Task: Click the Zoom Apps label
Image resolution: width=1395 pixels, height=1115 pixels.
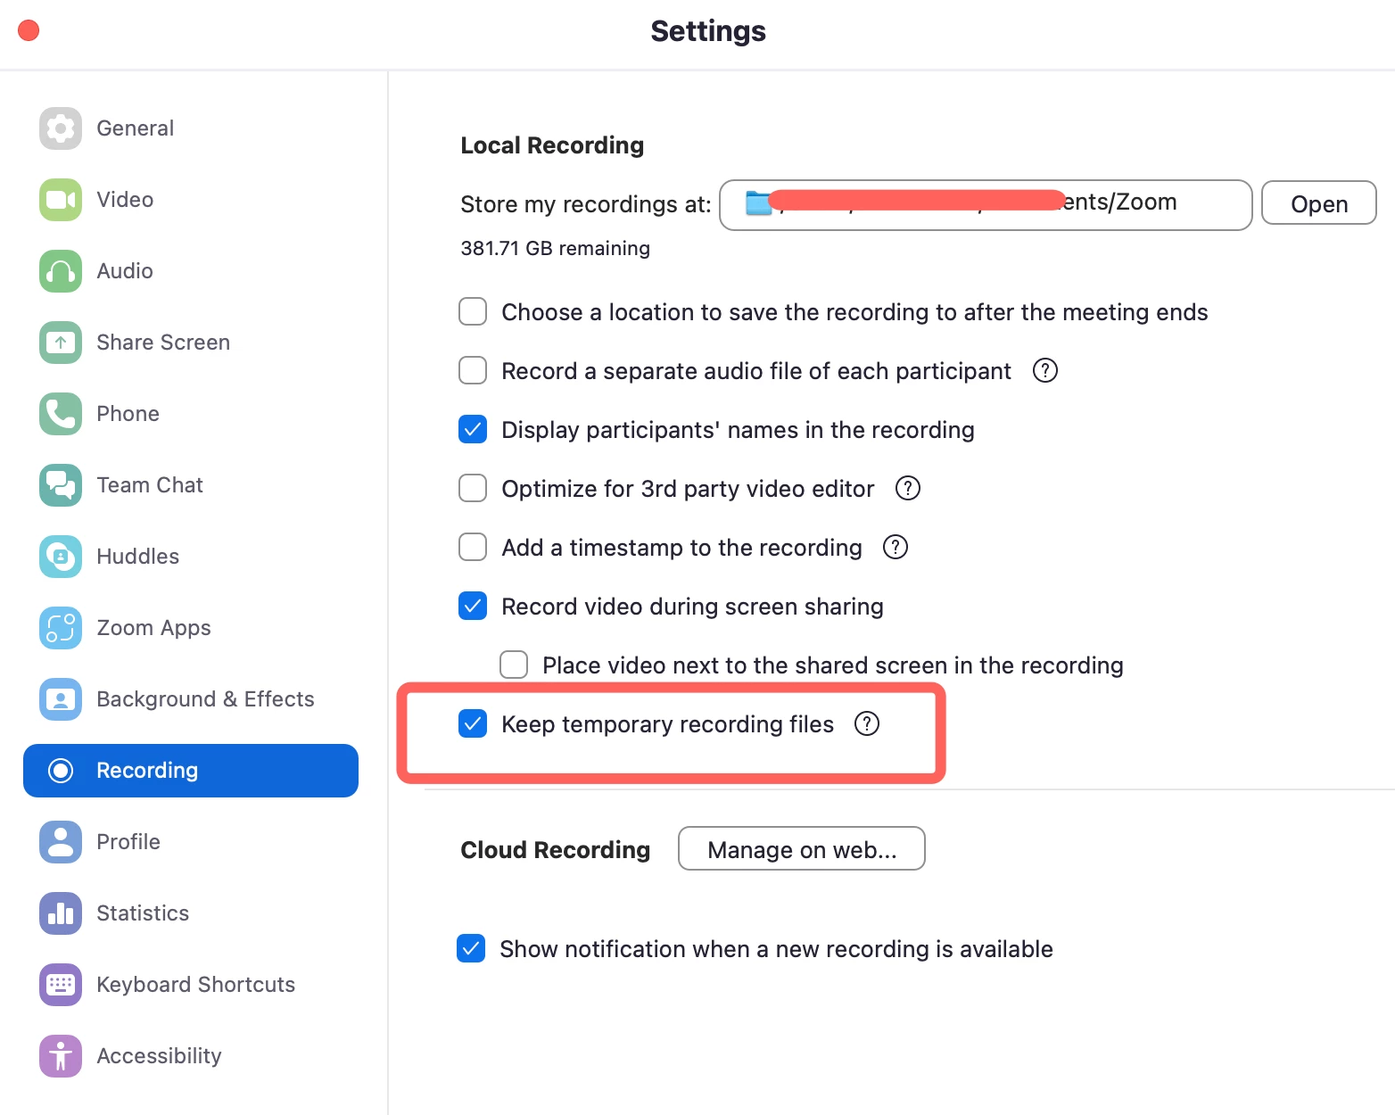Action: [153, 628]
